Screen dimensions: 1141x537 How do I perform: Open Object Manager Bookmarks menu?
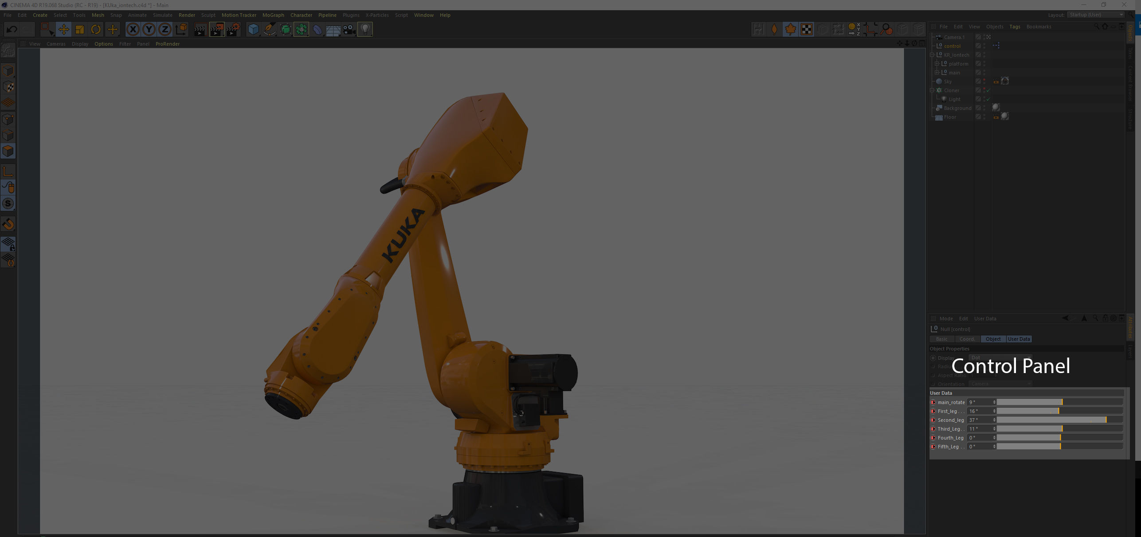click(1039, 27)
